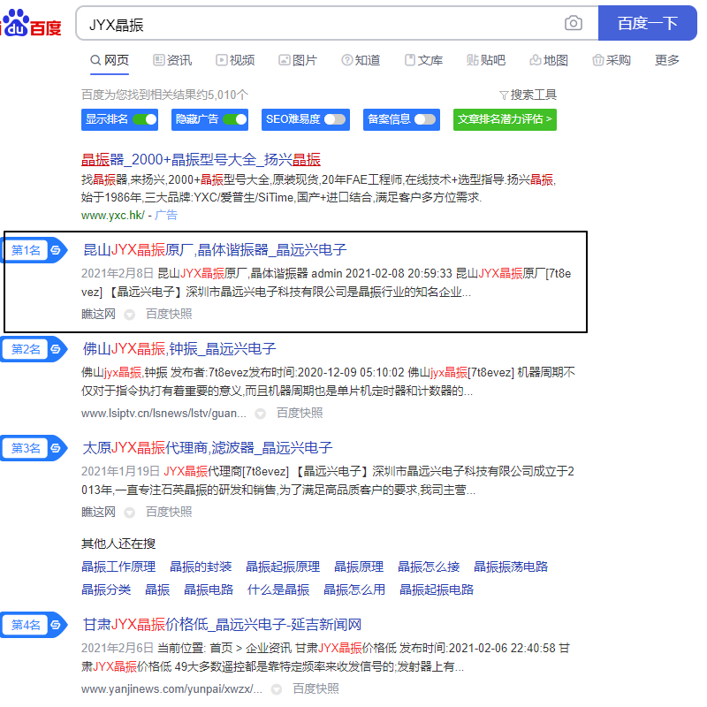Open 百度快照 for the 甘肃 result

[315, 689]
